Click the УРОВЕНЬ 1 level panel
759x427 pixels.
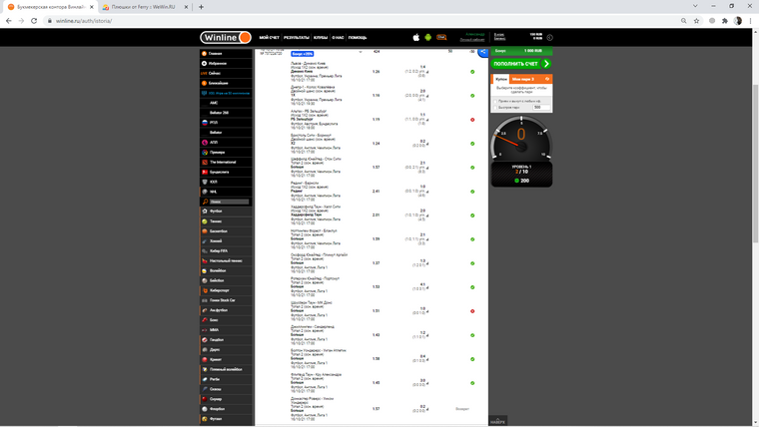coord(521,174)
